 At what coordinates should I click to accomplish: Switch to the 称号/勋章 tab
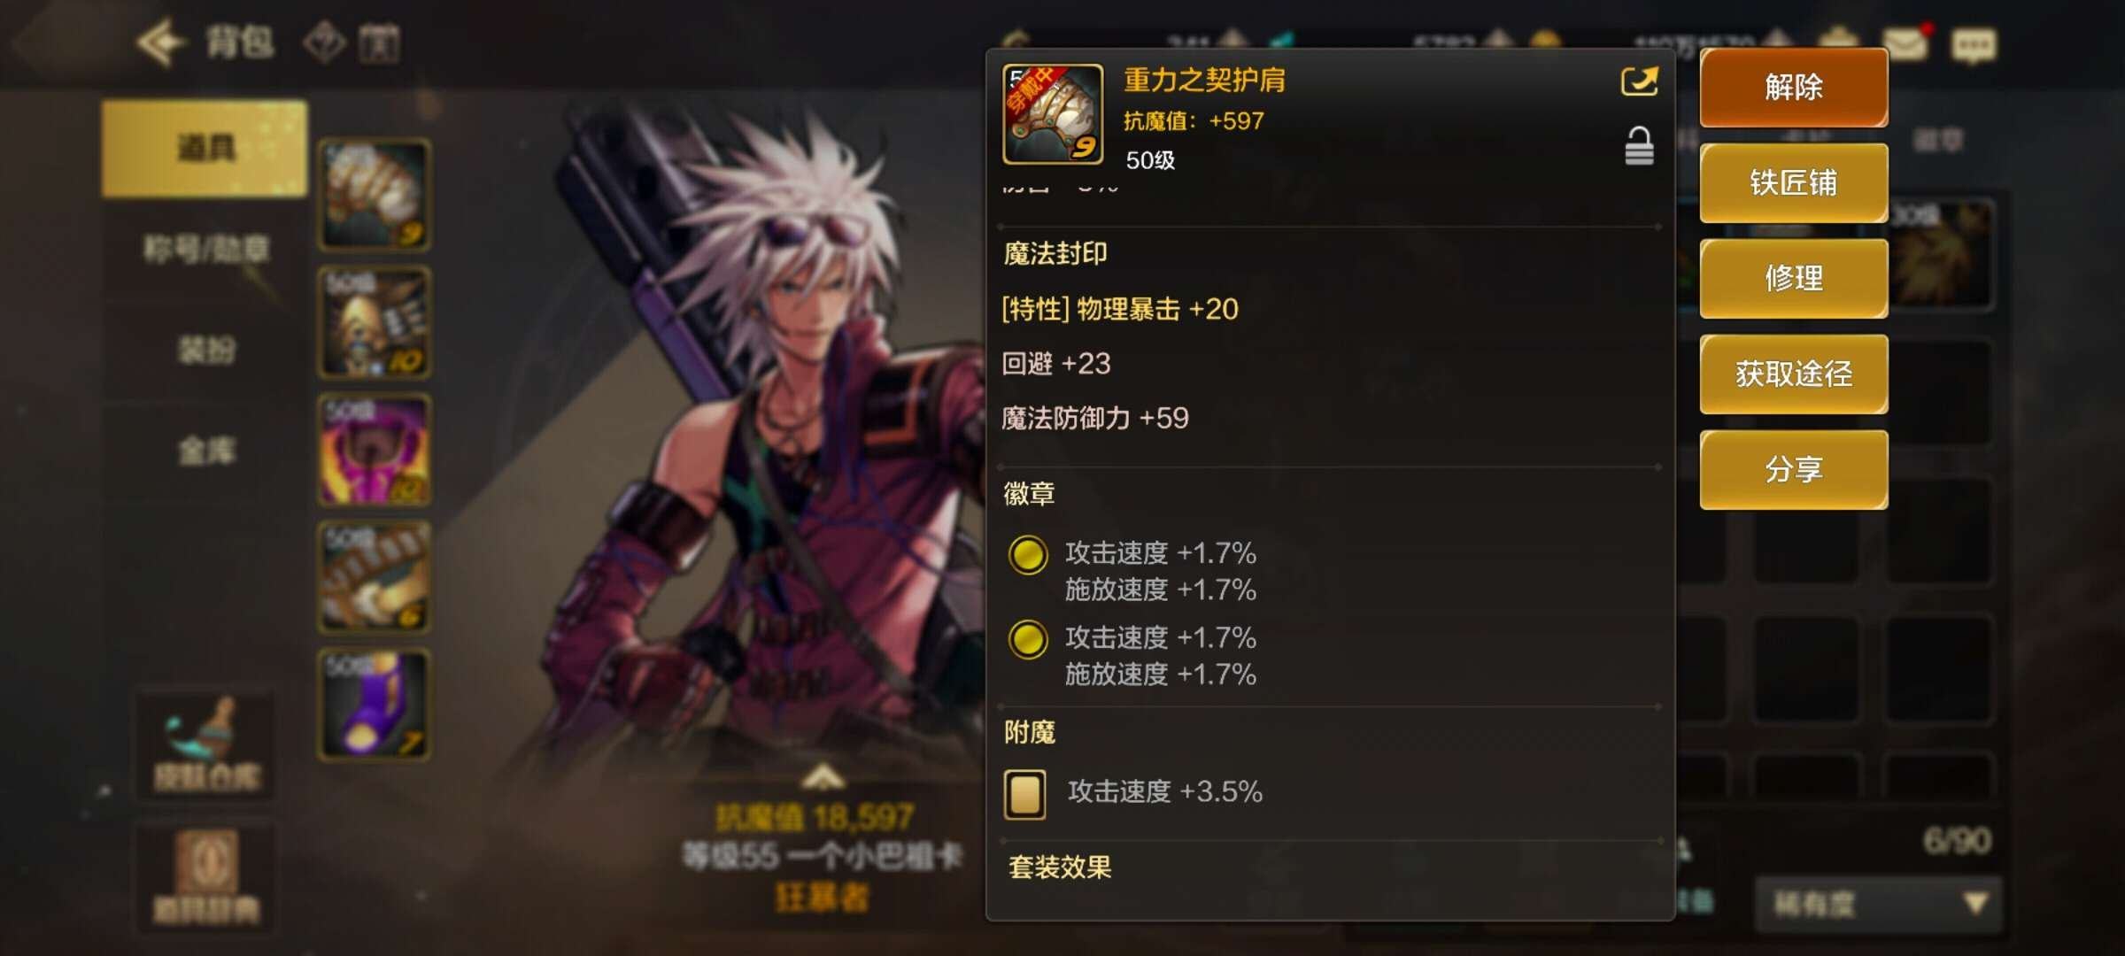point(206,250)
